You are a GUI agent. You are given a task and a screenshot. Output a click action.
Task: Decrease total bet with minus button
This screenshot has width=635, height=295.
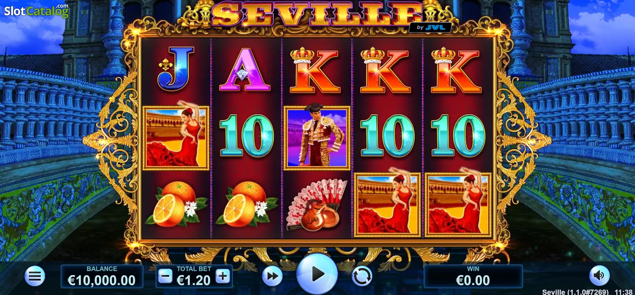click(x=165, y=276)
